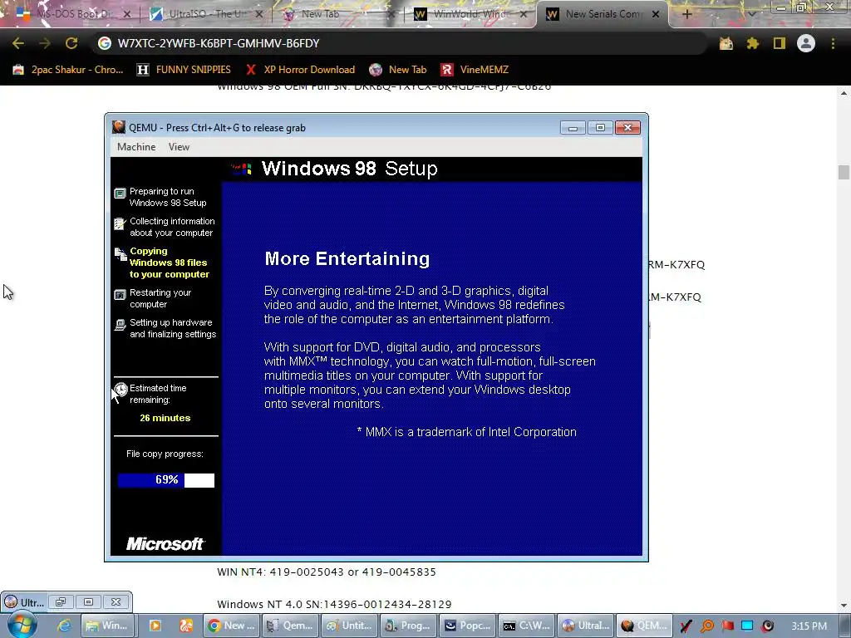Click the 'More Entertaining' heading
This screenshot has height=638, width=851.
click(x=347, y=258)
